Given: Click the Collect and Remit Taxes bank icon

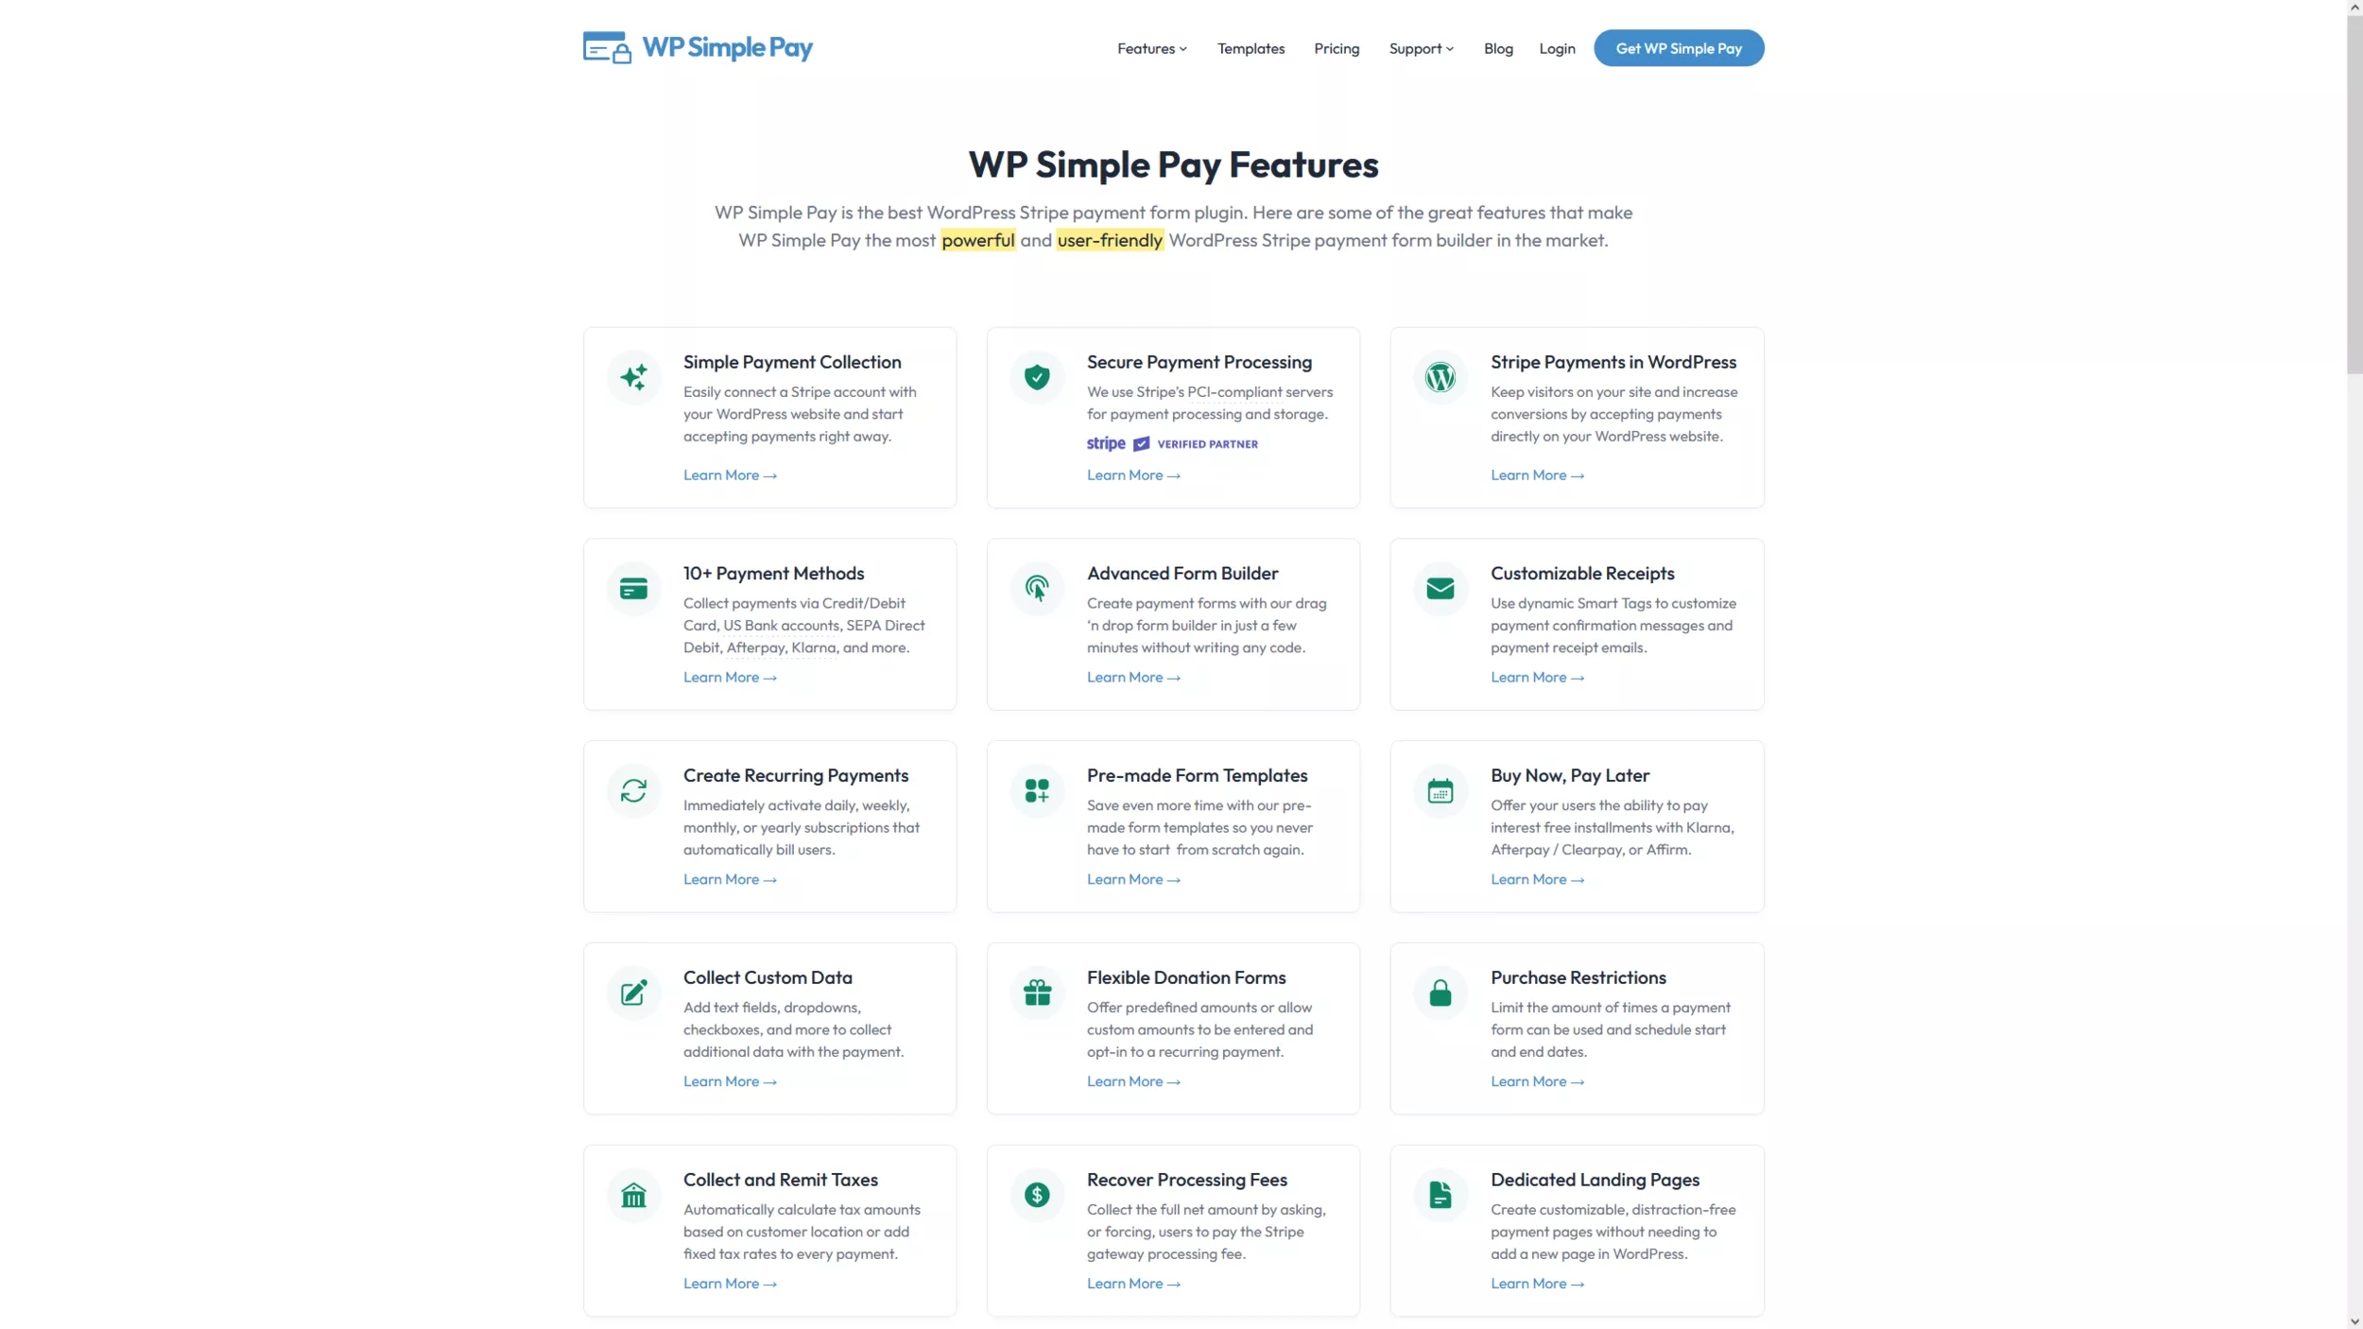Looking at the screenshot, I should coord(633,1195).
